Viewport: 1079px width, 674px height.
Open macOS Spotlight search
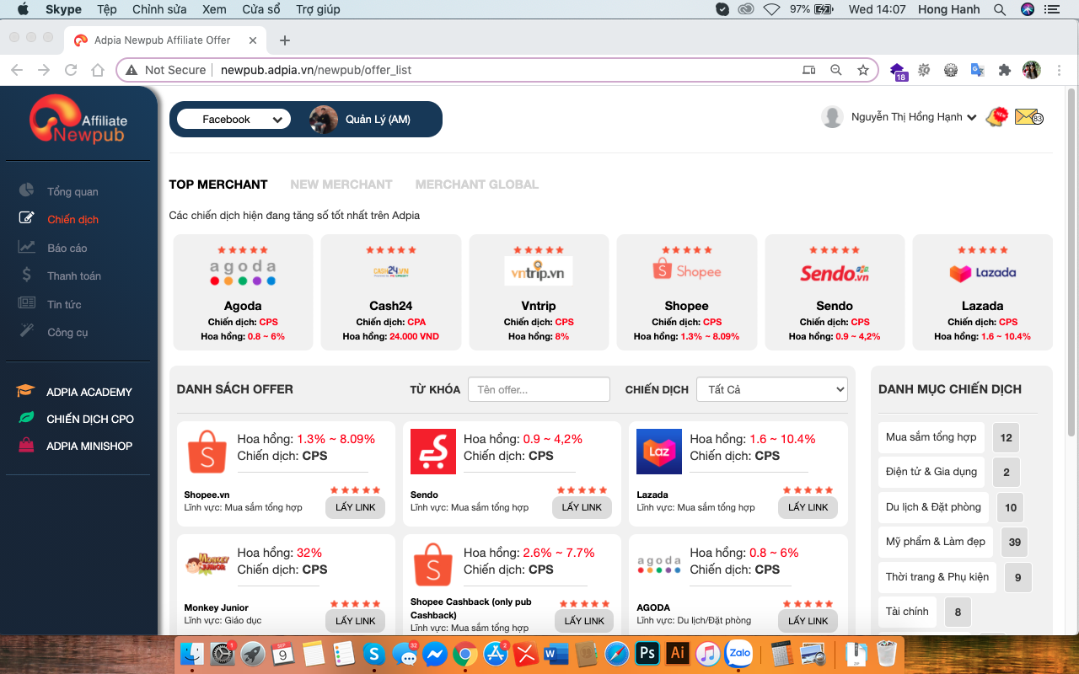1000,9
